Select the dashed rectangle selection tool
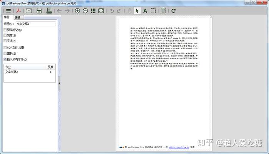The width and height of the screenshot is (269, 154). pyautogui.click(x=153, y=11)
